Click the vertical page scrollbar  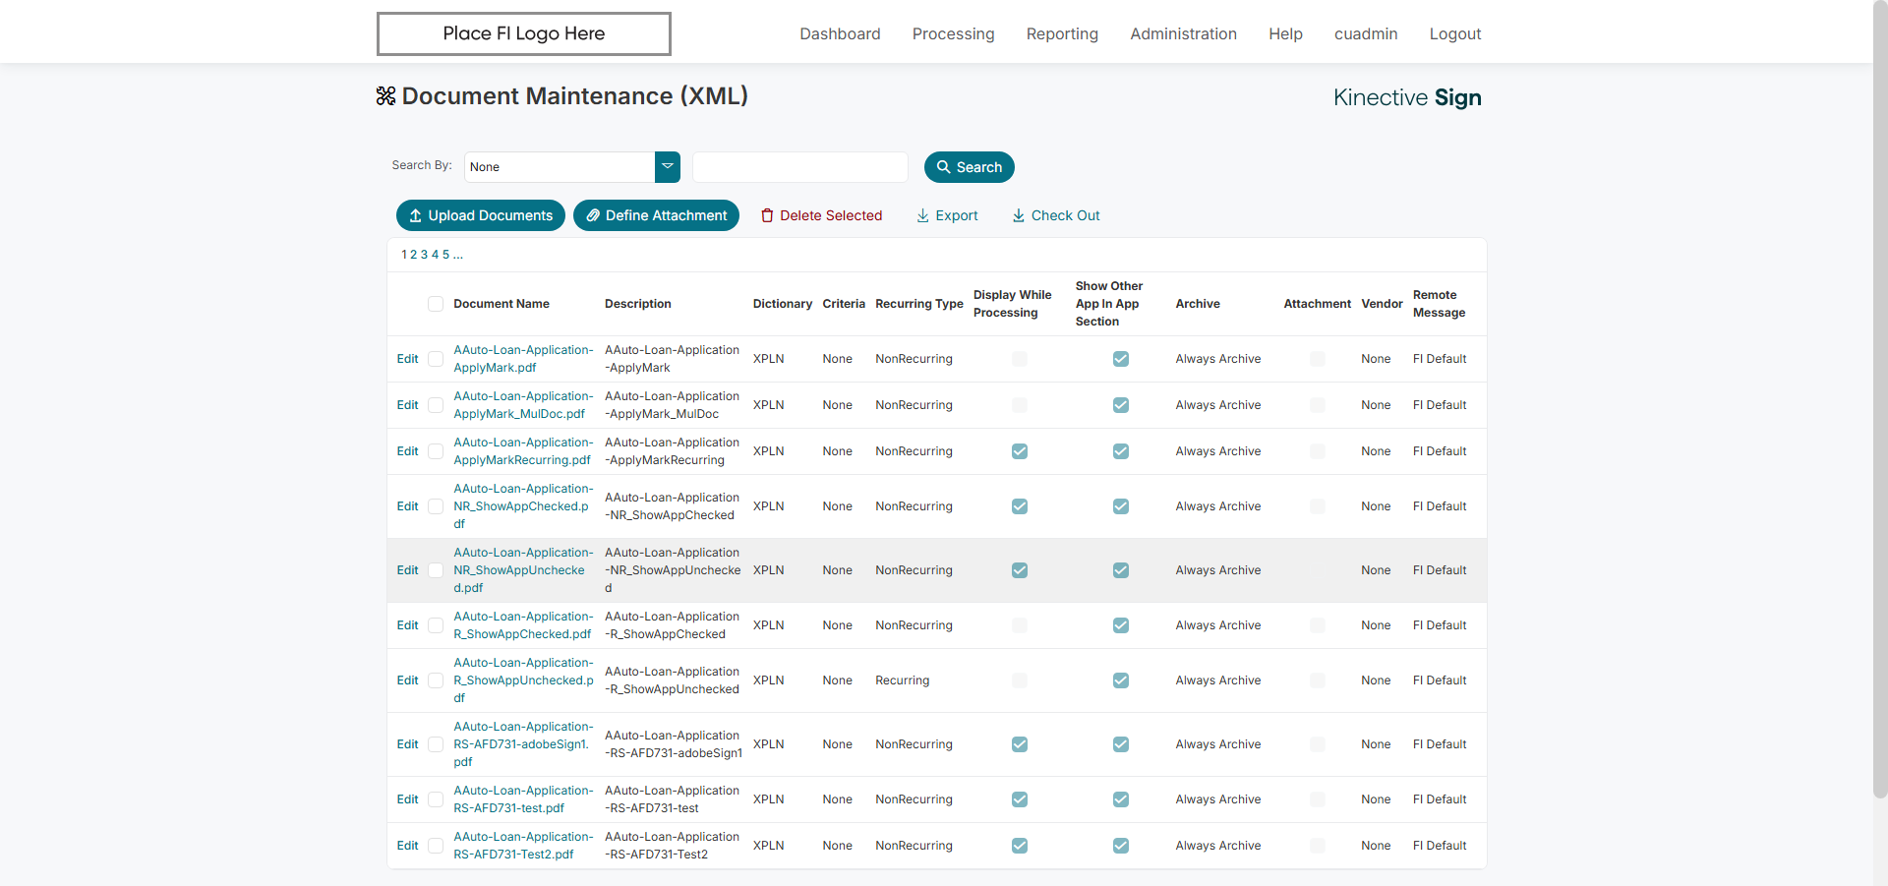[1879, 393]
